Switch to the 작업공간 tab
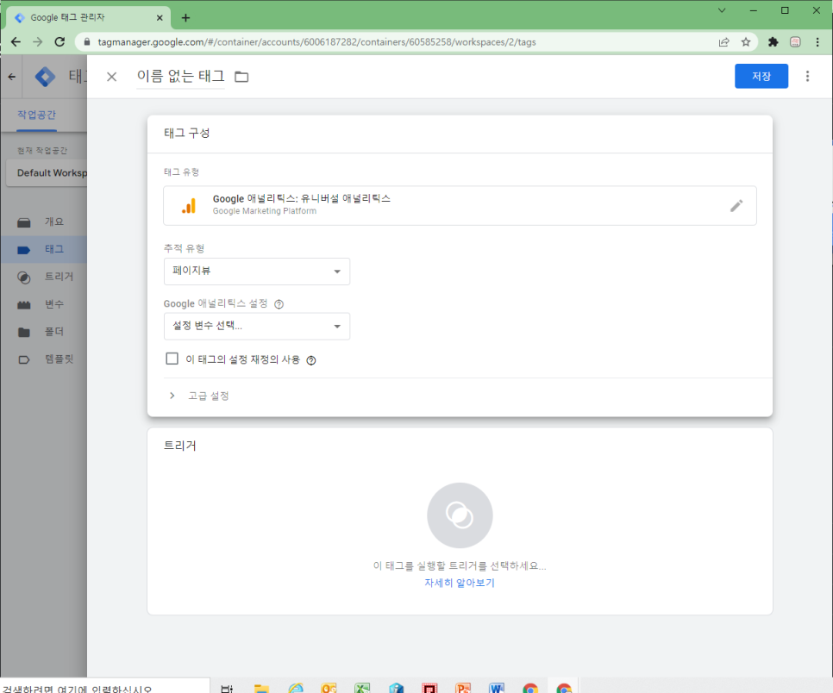Image resolution: width=833 pixels, height=693 pixels. coord(37,115)
